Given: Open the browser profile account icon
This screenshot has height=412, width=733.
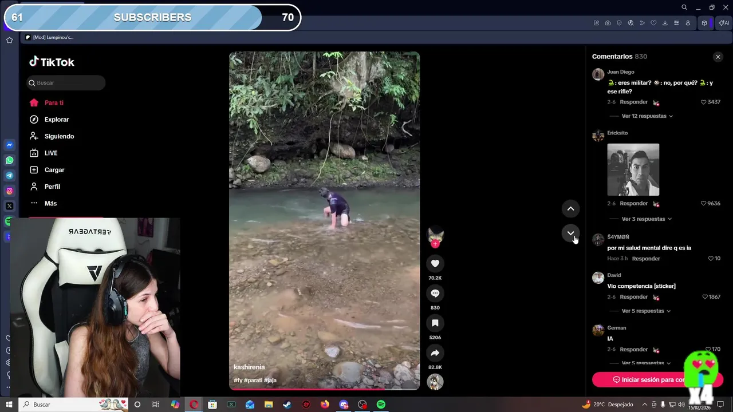Looking at the screenshot, I should [688, 23].
